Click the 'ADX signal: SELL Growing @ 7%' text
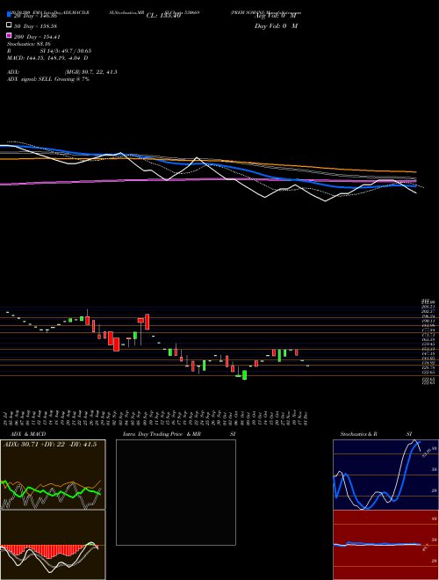The height and width of the screenshot is (580, 439). tap(48, 79)
